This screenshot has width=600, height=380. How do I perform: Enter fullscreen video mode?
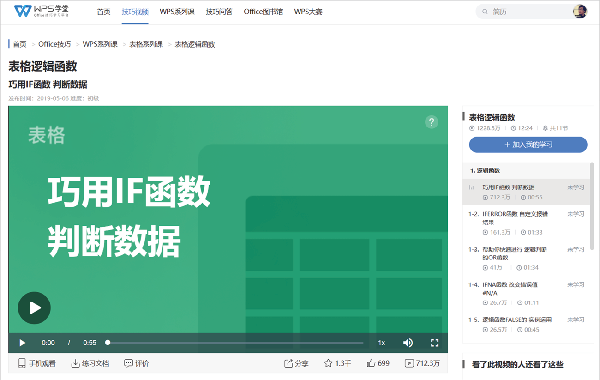(x=434, y=343)
